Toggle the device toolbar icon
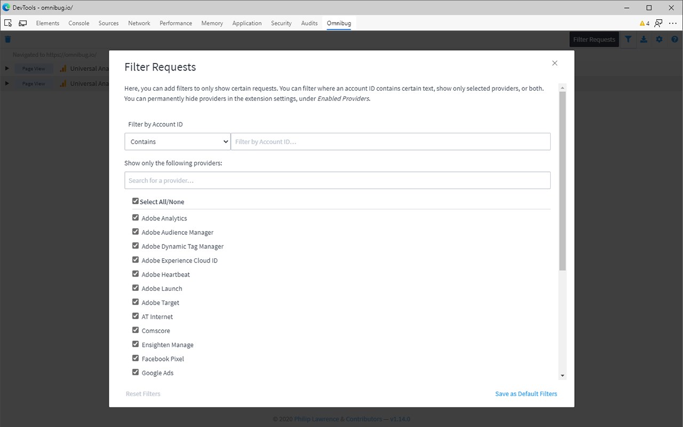This screenshot has width=683, height=427. tap(23, 23)
